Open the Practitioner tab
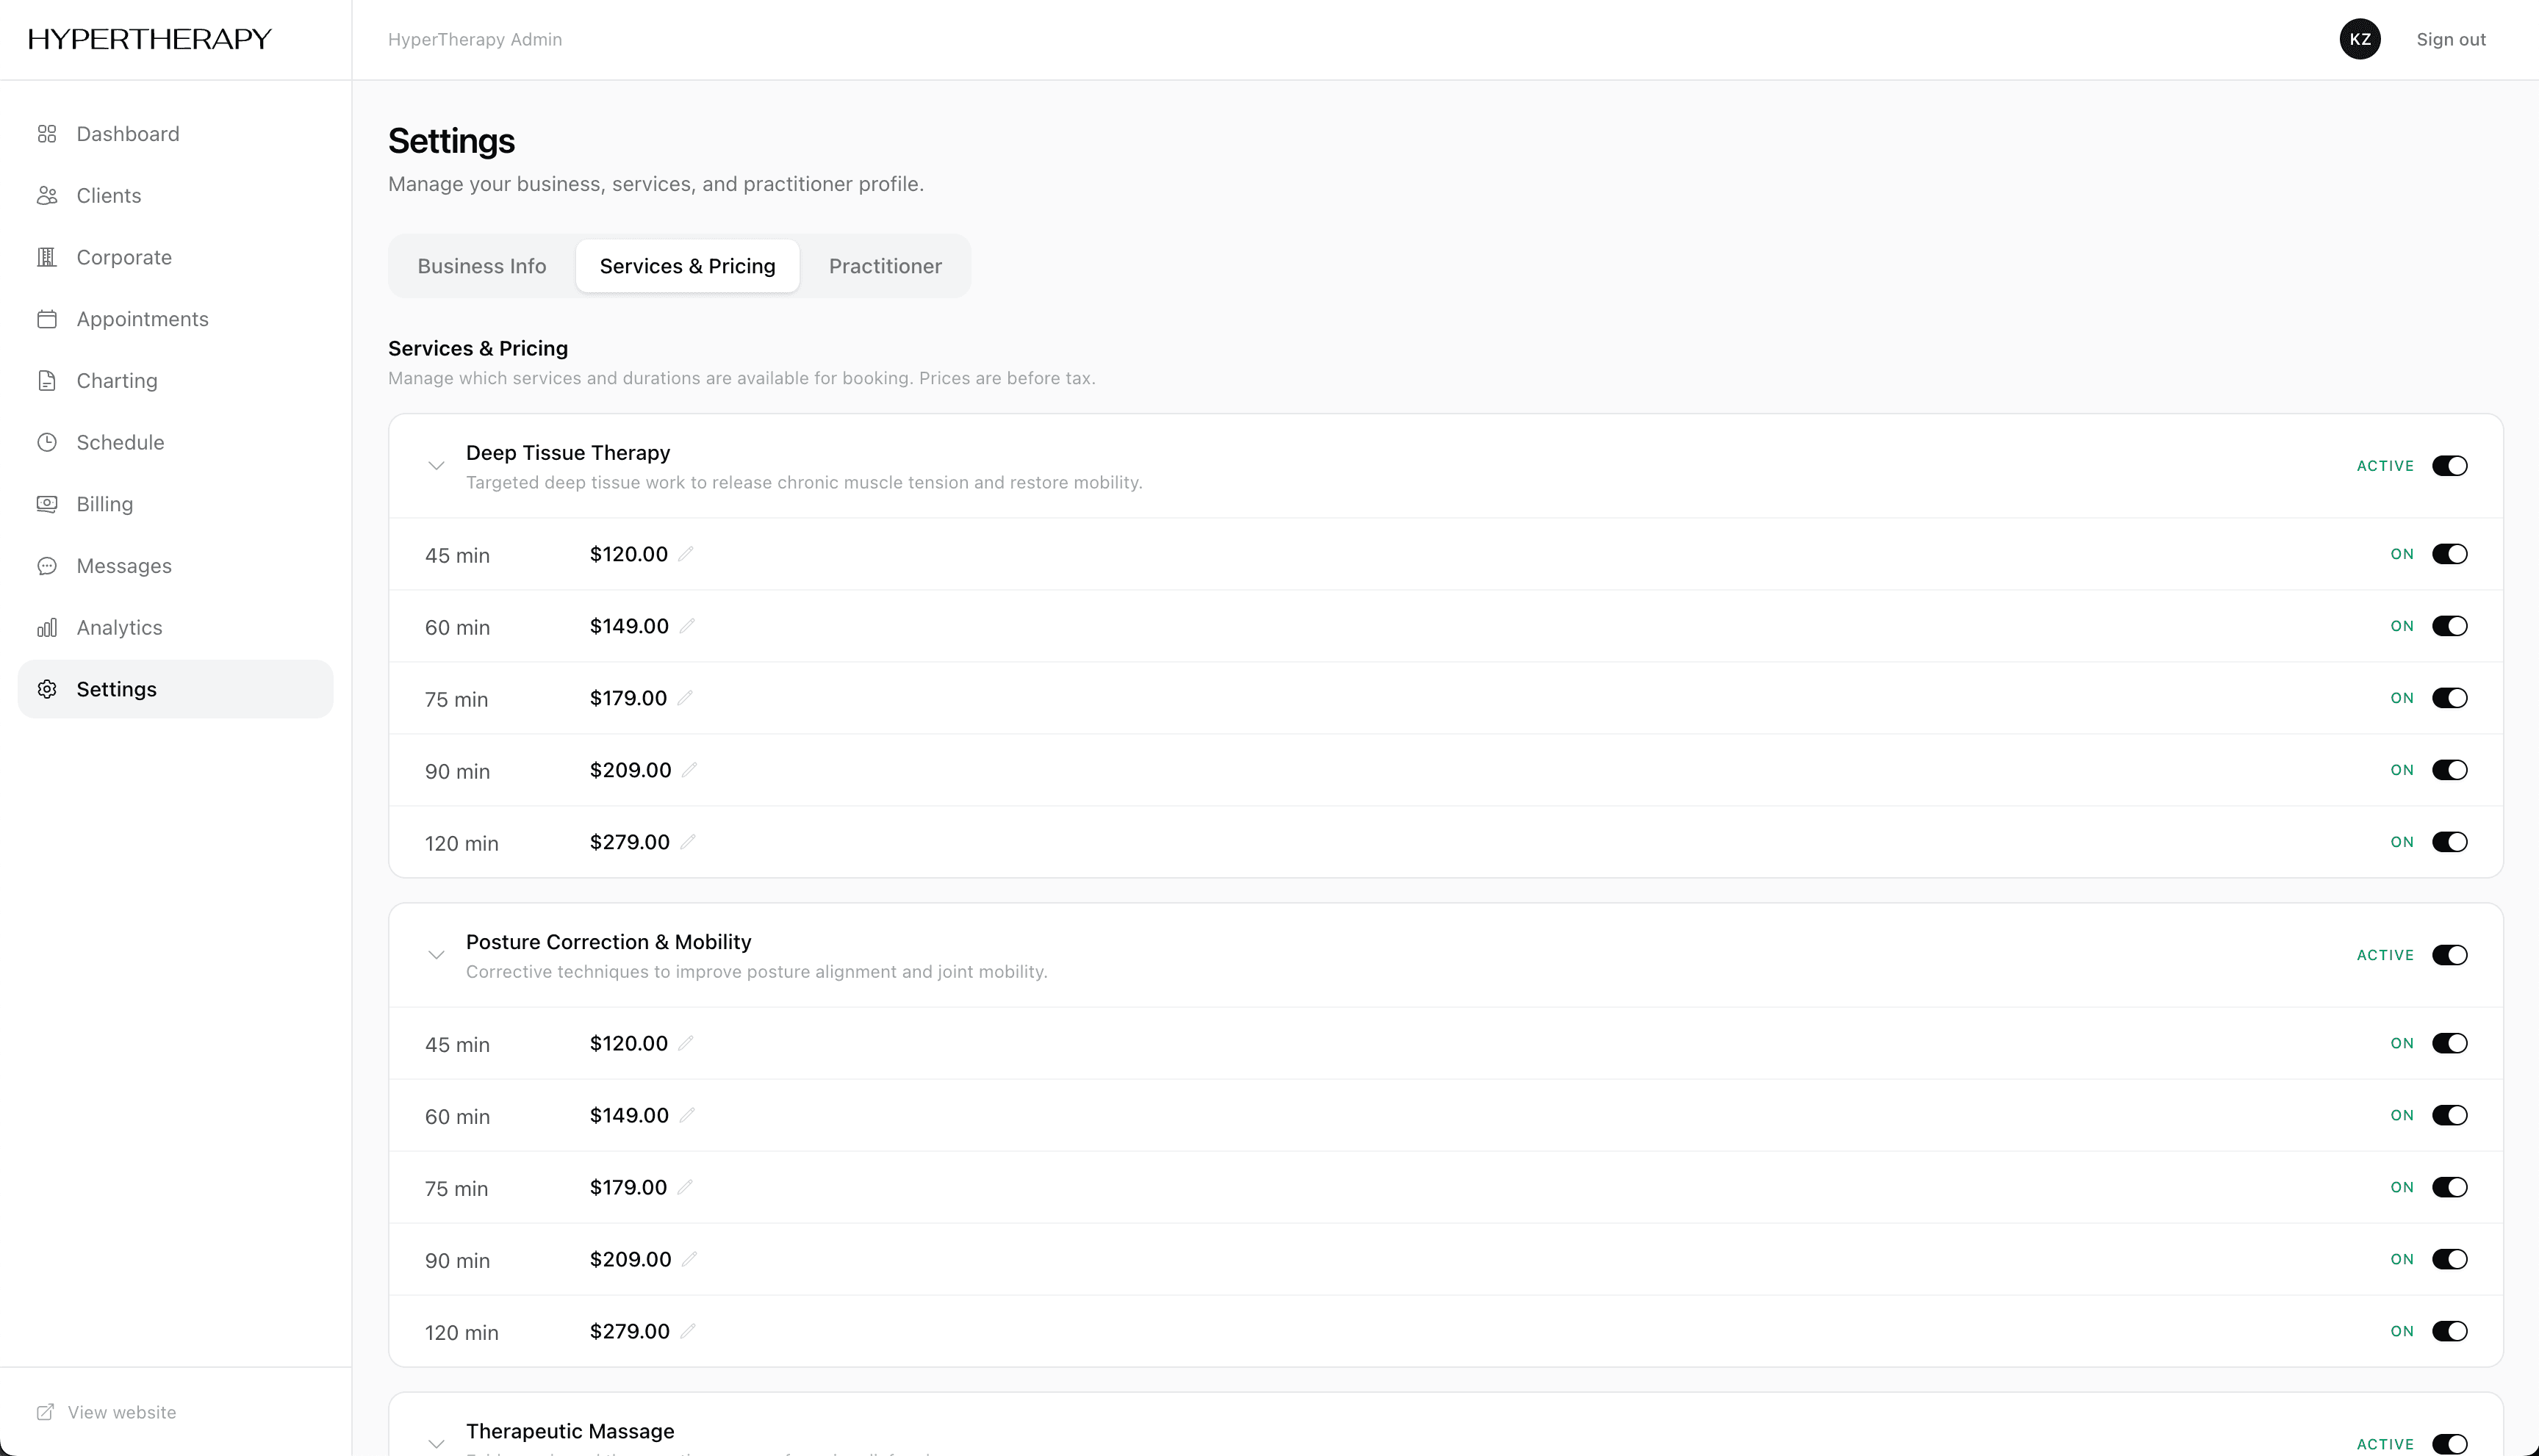2539x1456 pixels. pyautogui.click(x=884, y=265)
